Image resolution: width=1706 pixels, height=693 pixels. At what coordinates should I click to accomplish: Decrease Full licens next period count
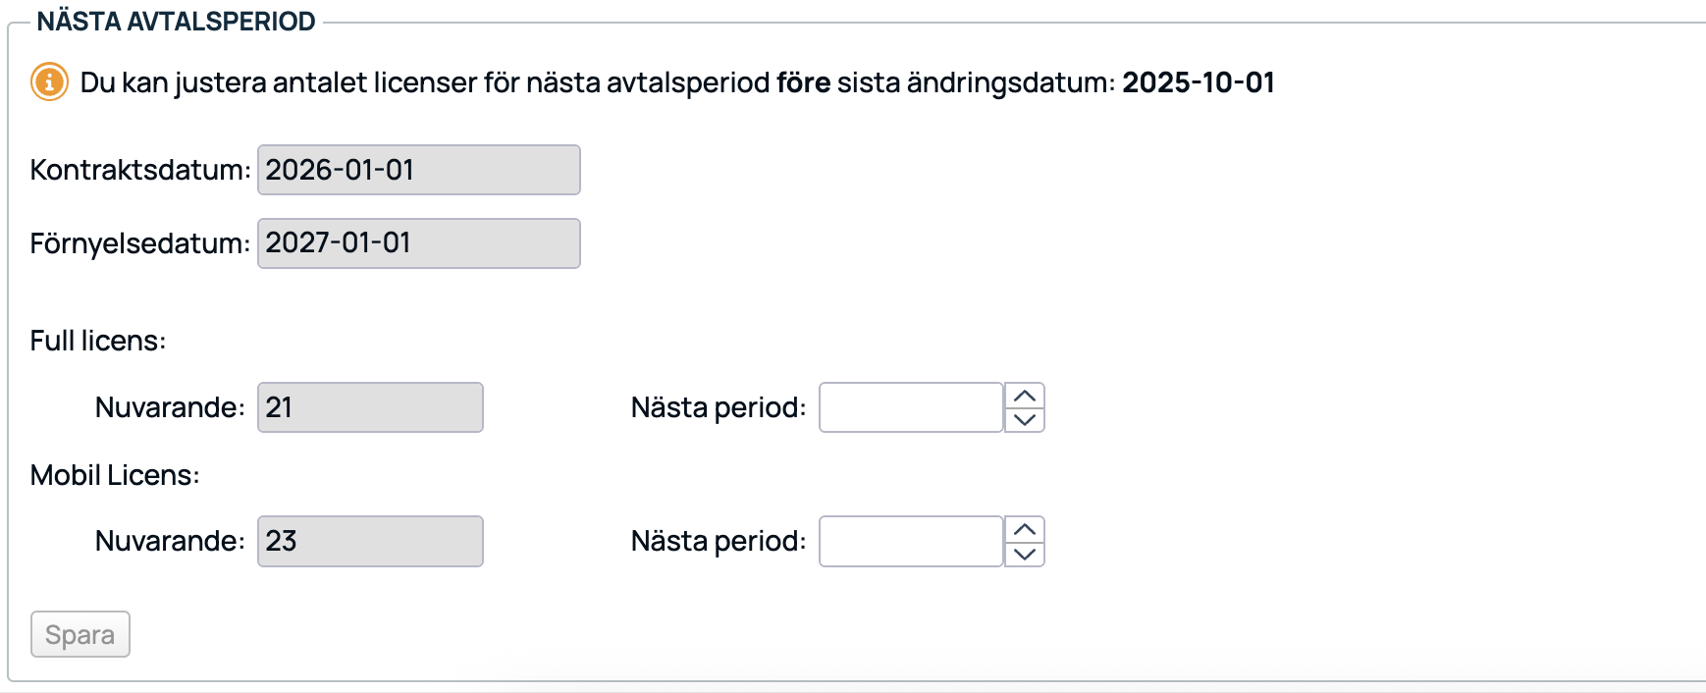(1025, 420)
